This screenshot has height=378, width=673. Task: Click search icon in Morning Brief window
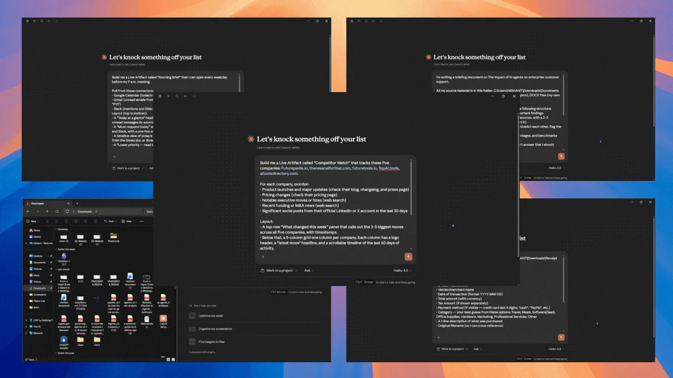pyautogui.click(x=41, y=21)
